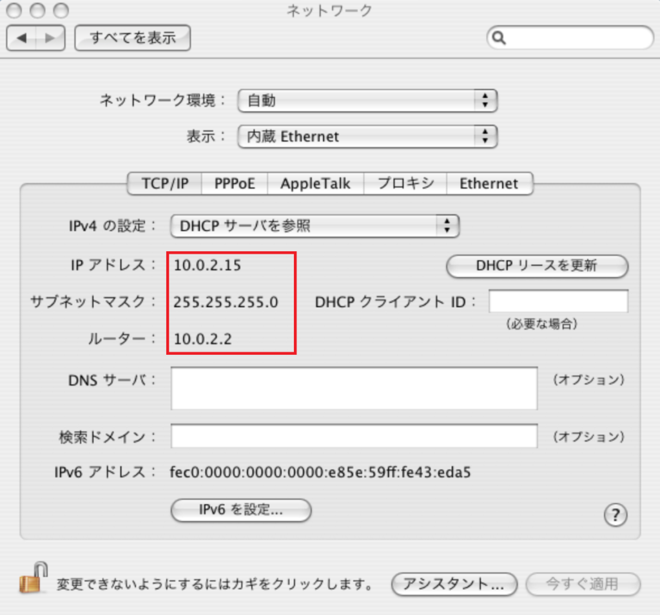Screen dimensions: 660x615
Task: Focus the search field in toolbar
Action: (570, 38)
